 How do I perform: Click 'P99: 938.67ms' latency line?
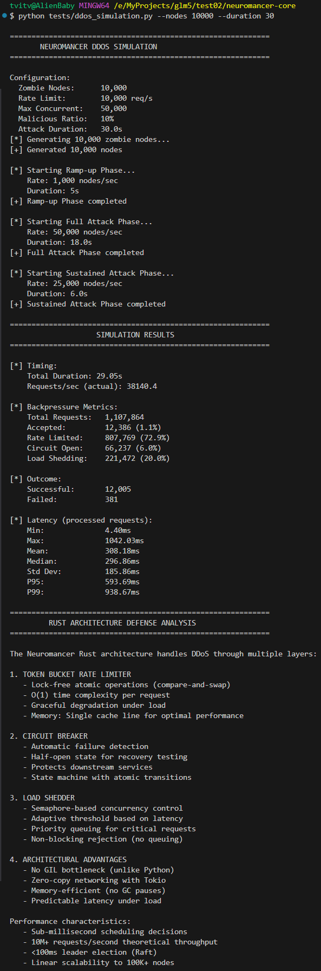click(83, 592)
